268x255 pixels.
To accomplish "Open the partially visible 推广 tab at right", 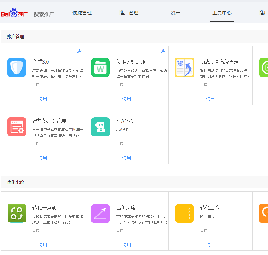I will 263,13.
